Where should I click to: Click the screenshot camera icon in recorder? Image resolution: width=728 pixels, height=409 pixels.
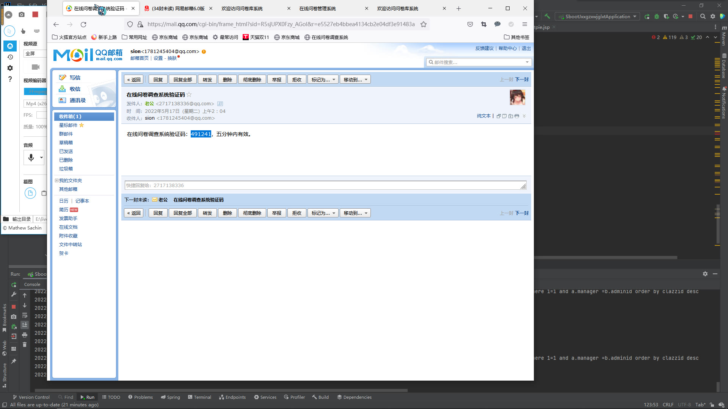[x=22, y=14]
